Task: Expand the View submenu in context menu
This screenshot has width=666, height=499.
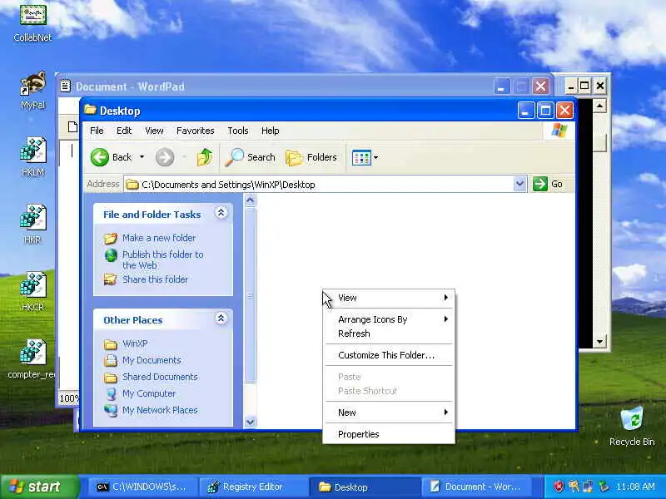Action: click(389, 298)
